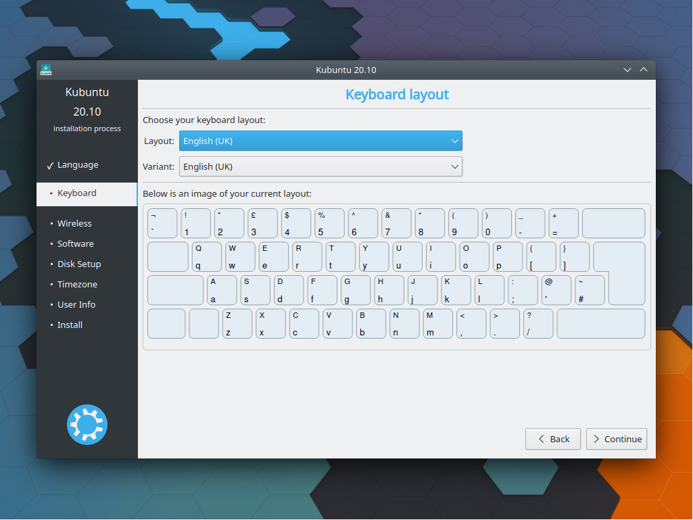The width and height of the screenshot is (693, 520).
Task: Click the minimize chevron in the title bar
Action: click(627, 70)
